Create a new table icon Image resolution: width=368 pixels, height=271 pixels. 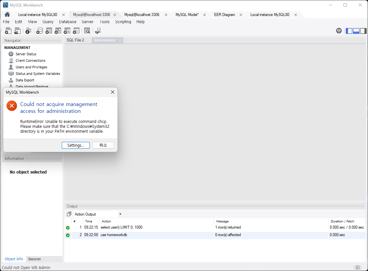tap(49, 31)
